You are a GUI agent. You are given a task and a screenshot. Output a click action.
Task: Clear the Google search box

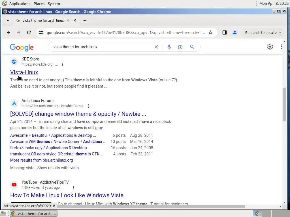pos(156,47)
